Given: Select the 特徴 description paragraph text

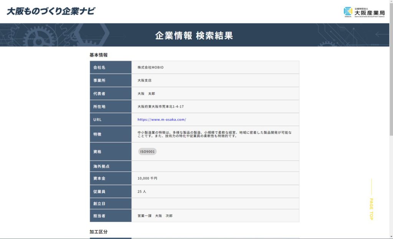Looking at the screenshot, I should click(x=215, y=134).
